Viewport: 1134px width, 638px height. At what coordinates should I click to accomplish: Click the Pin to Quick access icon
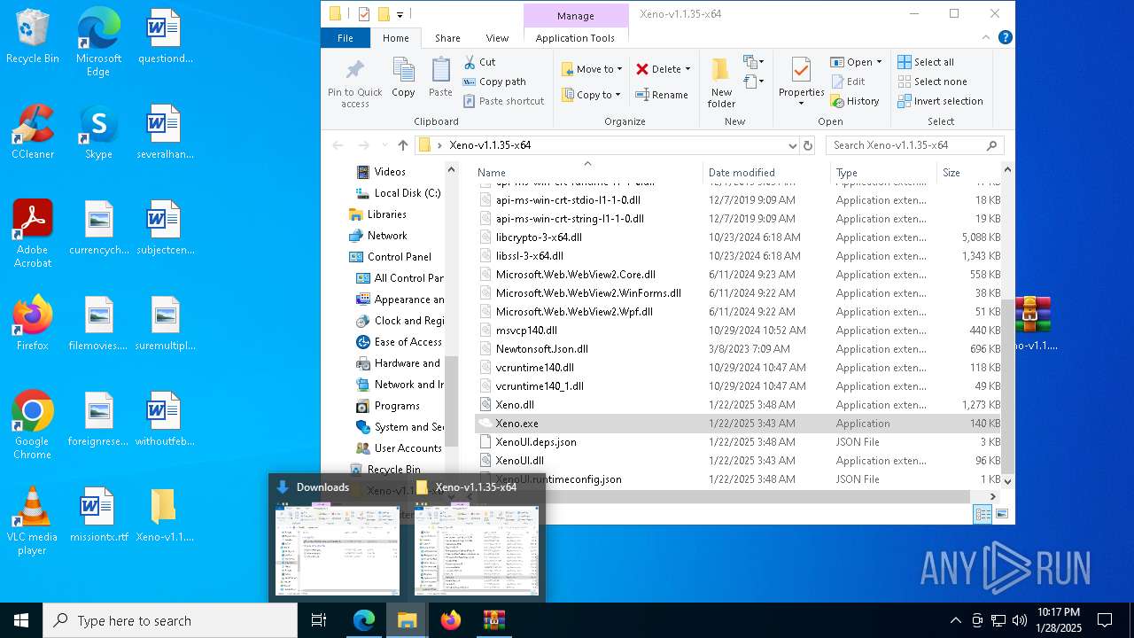[x=354, y=70]
